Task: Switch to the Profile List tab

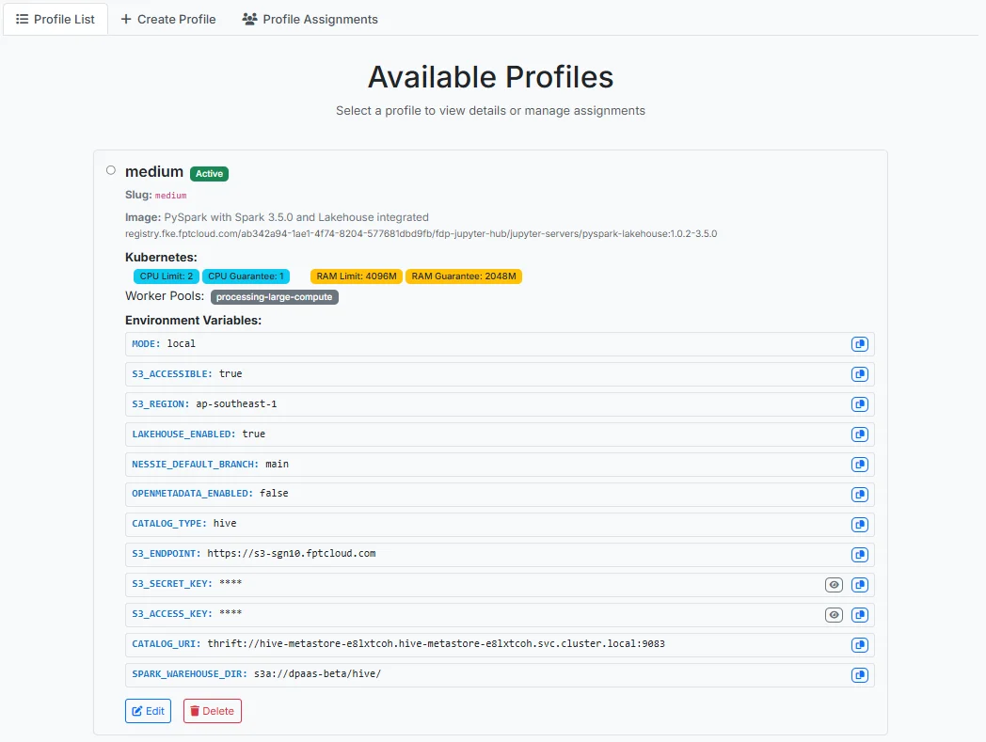Action: pyautogui.click(x=56, y=20)
